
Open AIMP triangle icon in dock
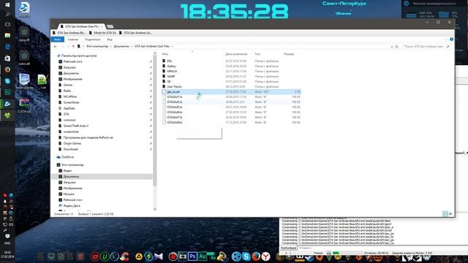(139, 256)
